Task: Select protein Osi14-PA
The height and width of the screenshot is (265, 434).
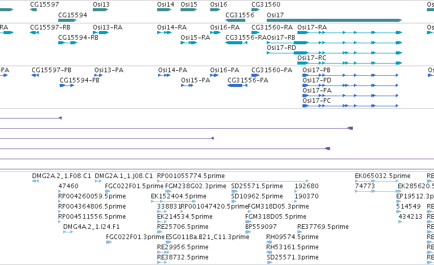Action: [172, 70]
